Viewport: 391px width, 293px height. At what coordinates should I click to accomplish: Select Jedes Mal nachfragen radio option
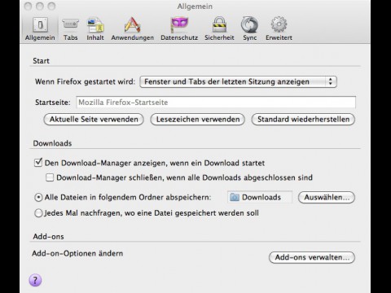(38, 213)
